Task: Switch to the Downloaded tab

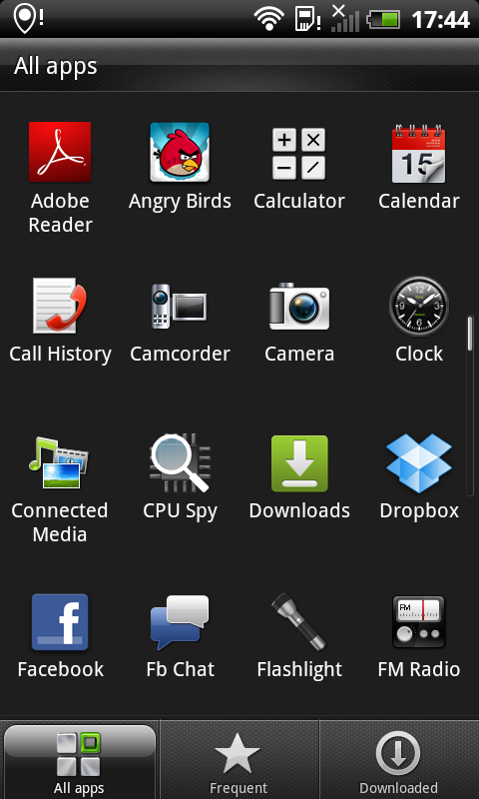Action: coord(399,760)
